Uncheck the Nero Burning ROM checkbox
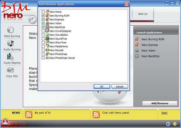Screen dimensions: 181x128 pos(43,16)
